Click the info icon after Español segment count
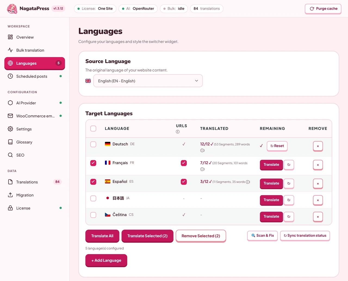This screenshot has height=281, width=348. [248, 182]
